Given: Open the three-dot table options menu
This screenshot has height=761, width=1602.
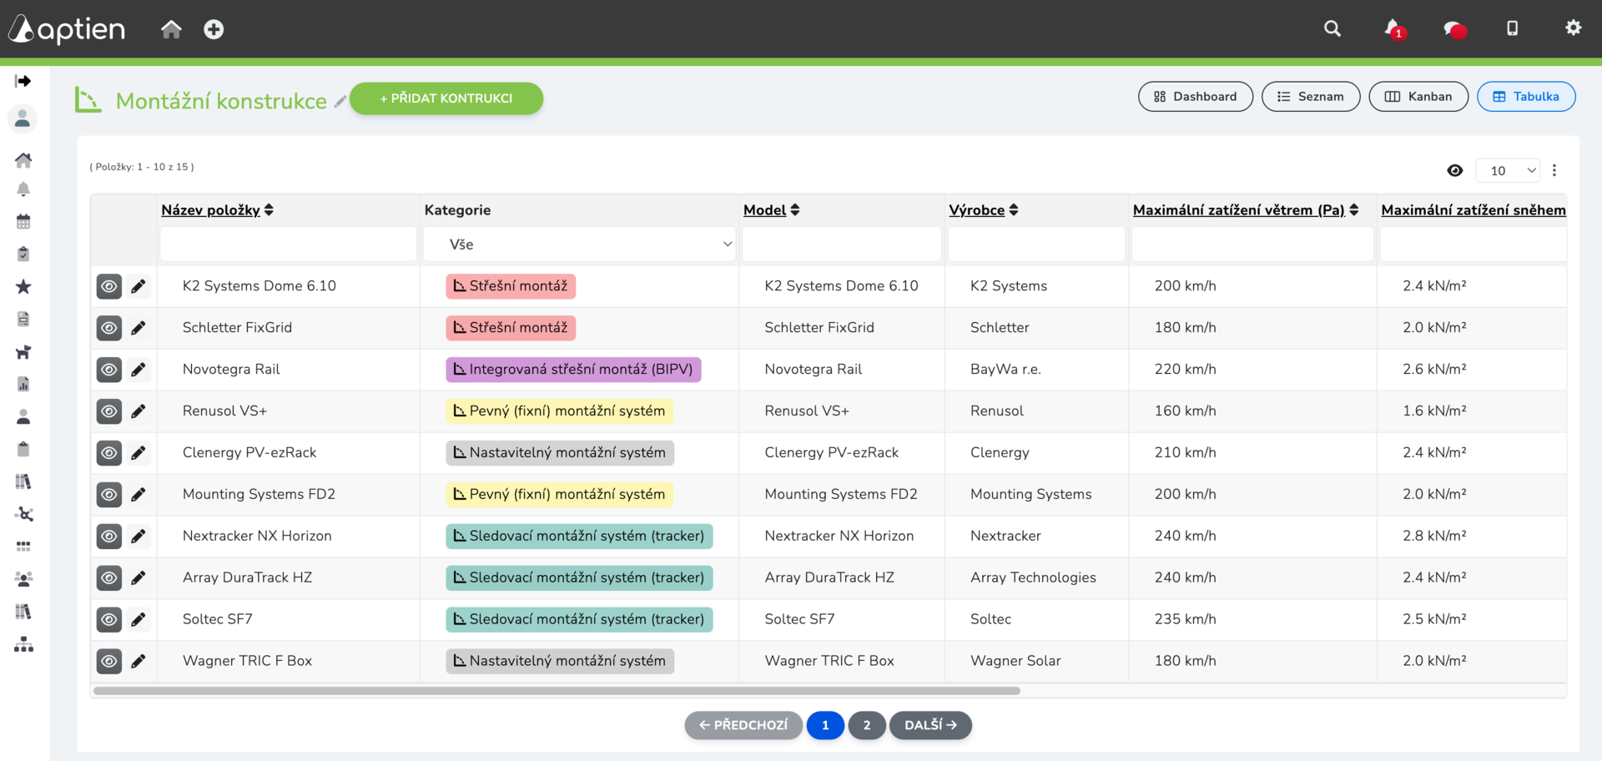Looking at the screenshot, I should (1554, 170).
